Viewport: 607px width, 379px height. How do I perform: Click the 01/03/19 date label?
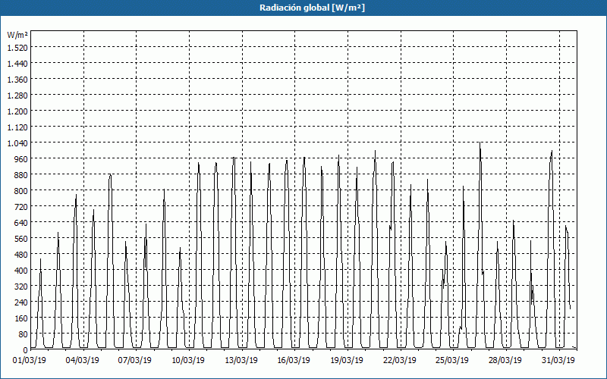click(x=30, y=361)
